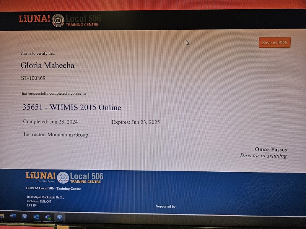Click the Completed: Jun 23, 2024 date
Image resolution: width=306 pixels, height=229 pixels.
point(50,122)
